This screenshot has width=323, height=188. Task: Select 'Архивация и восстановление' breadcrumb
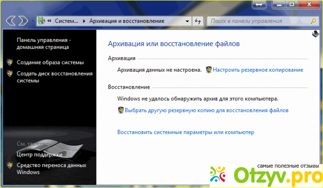point(127,21)
